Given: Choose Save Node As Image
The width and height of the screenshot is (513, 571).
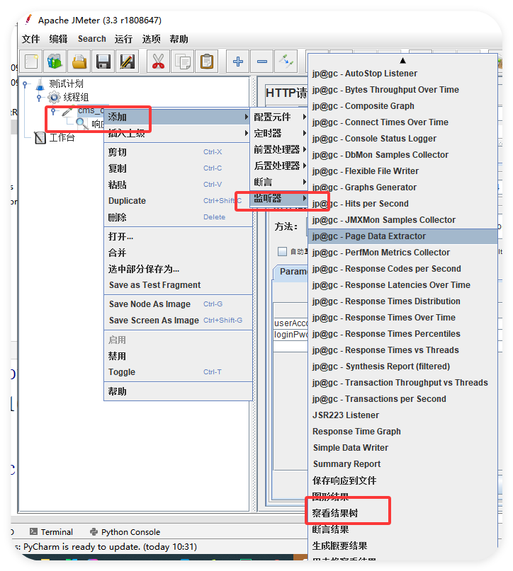Looking at the screenshot, I should click(179, 304).
